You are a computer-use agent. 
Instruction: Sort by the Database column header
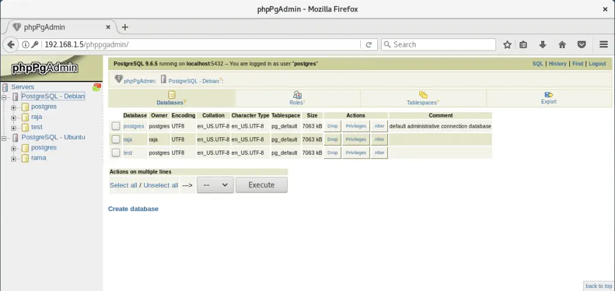pos(135,116)
